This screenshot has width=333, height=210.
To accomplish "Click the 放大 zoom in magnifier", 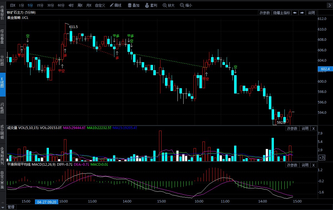I will click(x=169, y=5).
